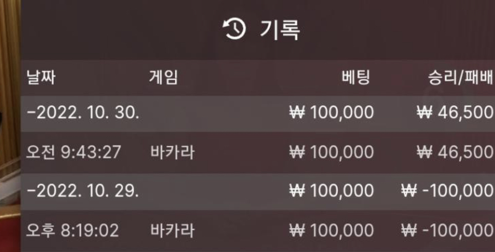Click the 베팅 column header

(x=355, y=78)
